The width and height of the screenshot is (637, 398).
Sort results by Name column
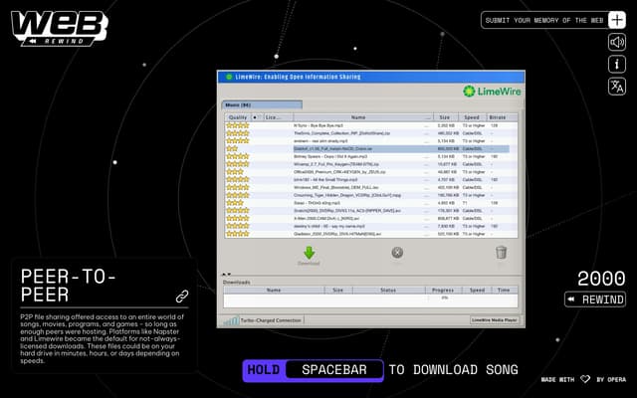coord(358,117)
